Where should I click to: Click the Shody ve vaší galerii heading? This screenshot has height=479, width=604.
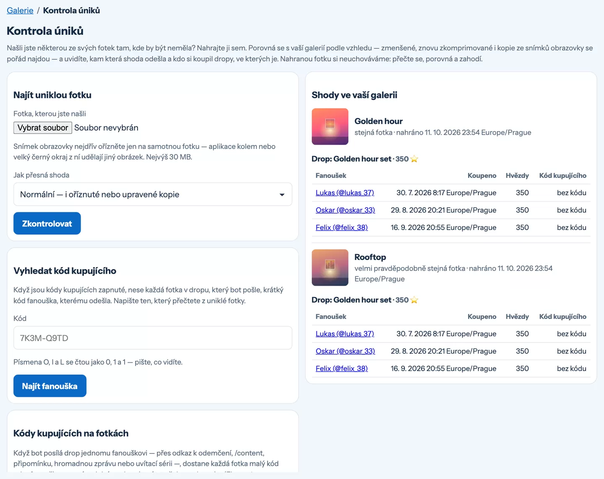[x=354, y=95]
